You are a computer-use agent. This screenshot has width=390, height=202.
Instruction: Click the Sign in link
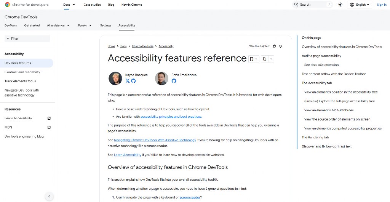pyautogui.click(x=382, y=5)
